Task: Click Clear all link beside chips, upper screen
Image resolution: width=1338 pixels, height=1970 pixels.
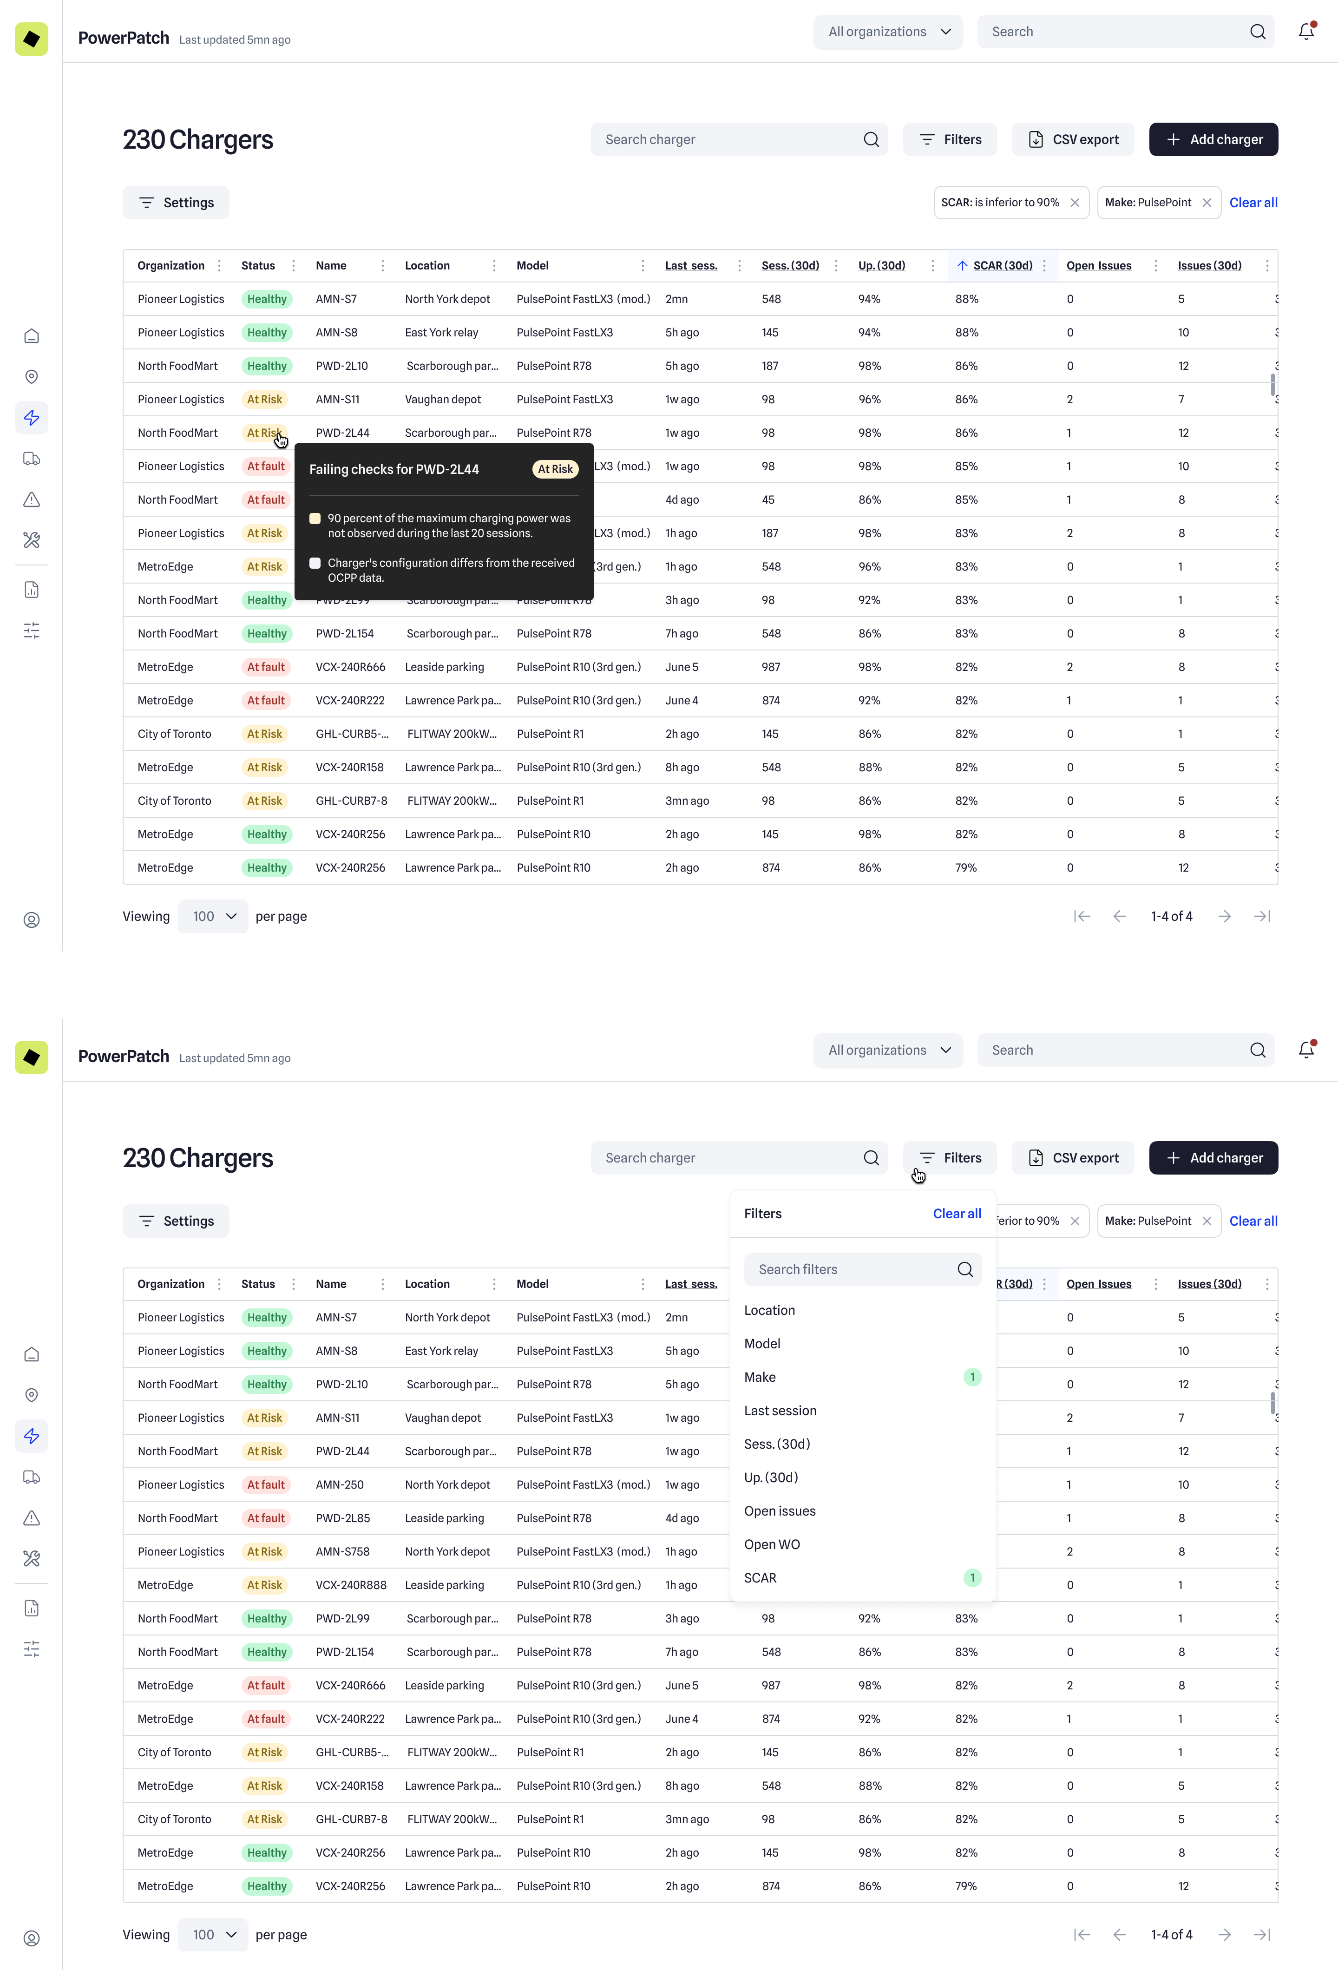Action: coord(1253,203)
